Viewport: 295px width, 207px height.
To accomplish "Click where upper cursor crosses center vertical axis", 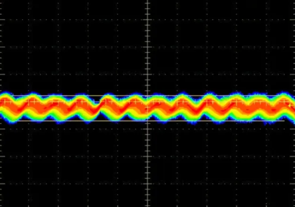I will click(147, 96).
